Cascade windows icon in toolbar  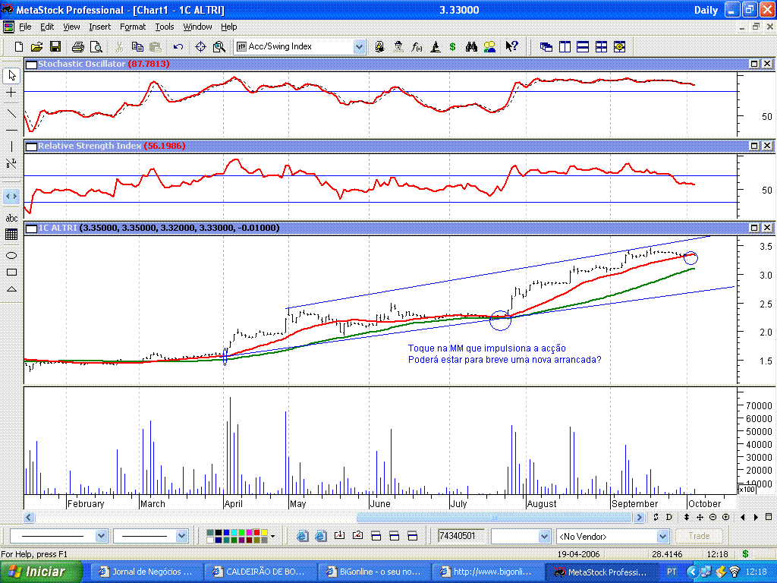(x=546, y=46)
